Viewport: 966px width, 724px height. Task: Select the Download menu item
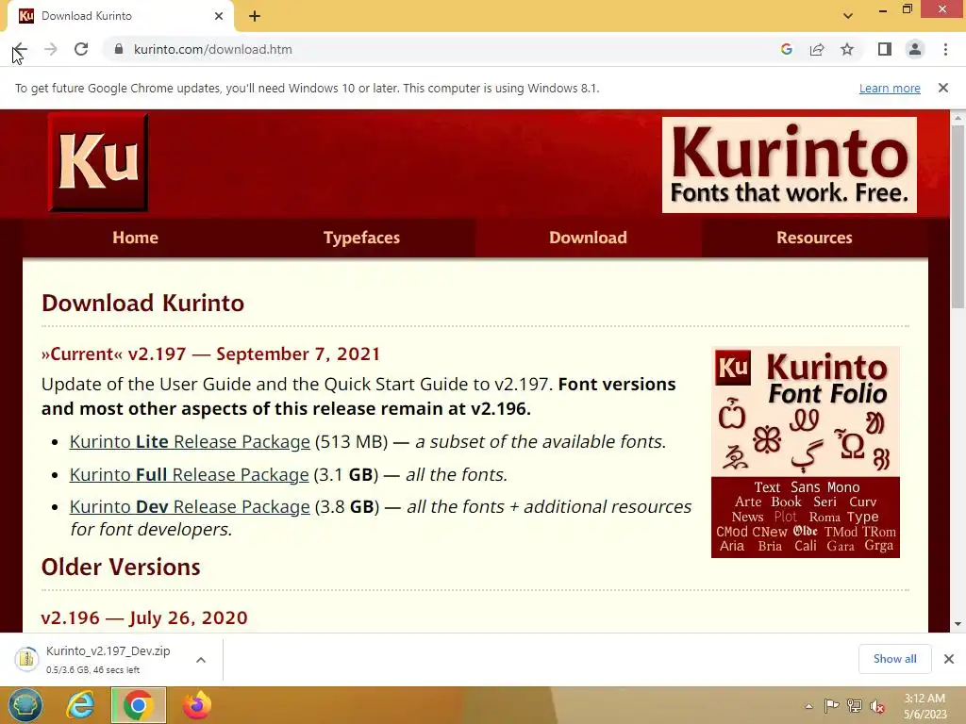[x=588, y=238]
